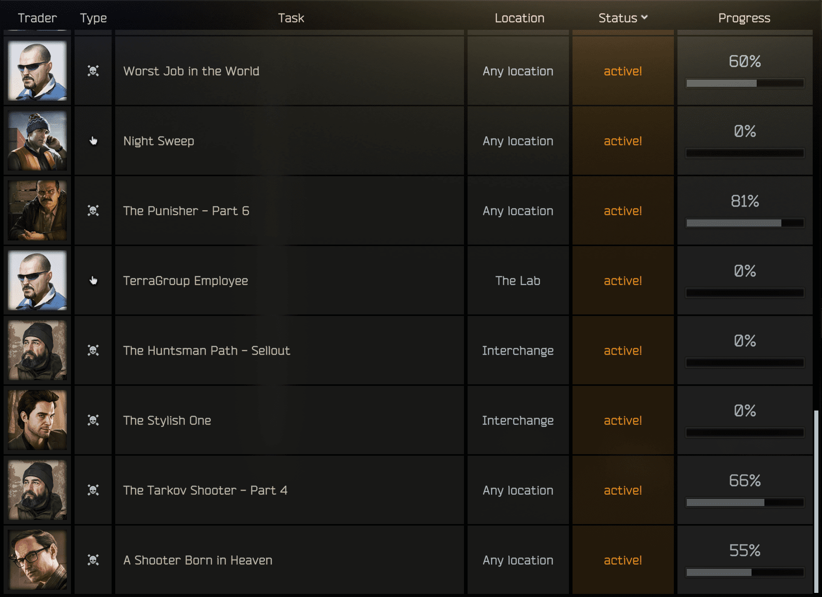The width and height of the screenshot is (822, 597).
Task: Click the trader portrait for A Shooter Born in Heaven
Action: click(x=38, y=560)
